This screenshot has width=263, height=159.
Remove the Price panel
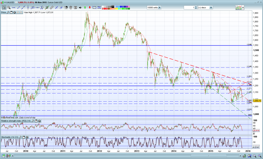[14, 13]
